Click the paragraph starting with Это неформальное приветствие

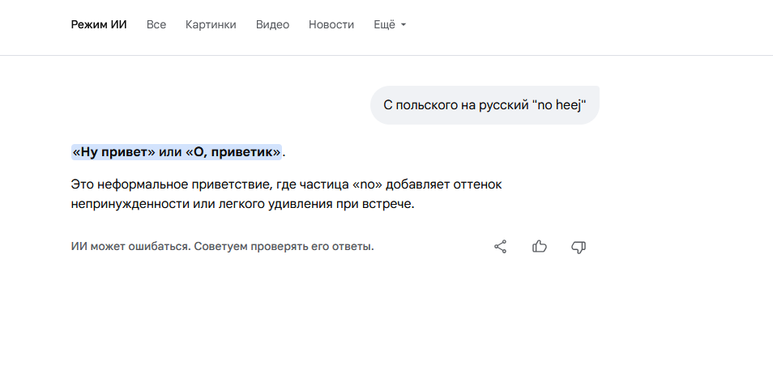click(x=286, y=185)
